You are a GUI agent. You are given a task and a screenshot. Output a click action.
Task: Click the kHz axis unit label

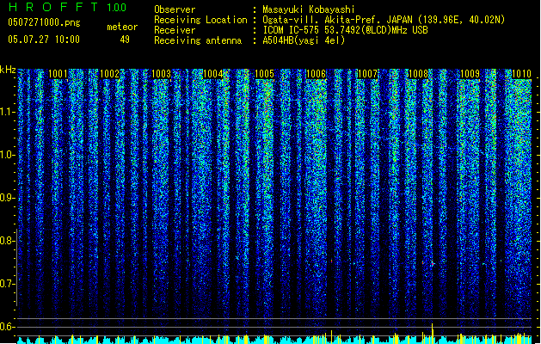(8, 70)
